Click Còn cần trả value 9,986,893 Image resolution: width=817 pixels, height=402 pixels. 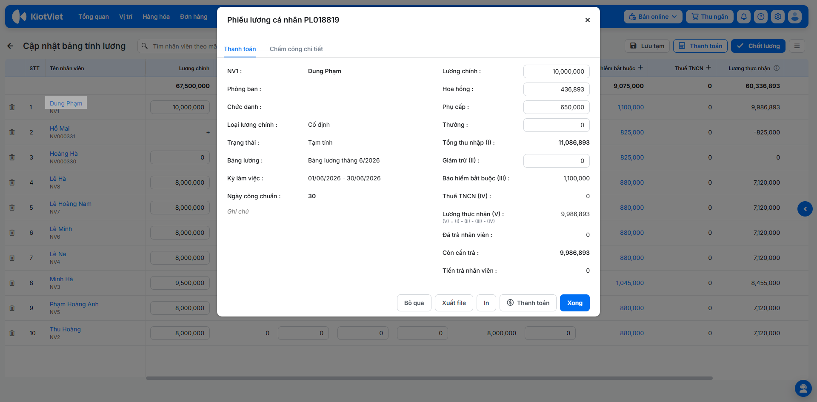(575, 253)
